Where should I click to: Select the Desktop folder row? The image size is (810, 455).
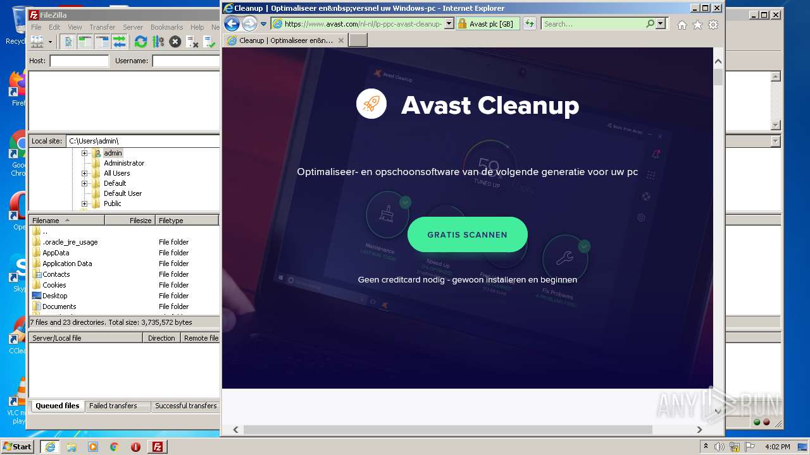pyautogui.click(x=124, y=296)
